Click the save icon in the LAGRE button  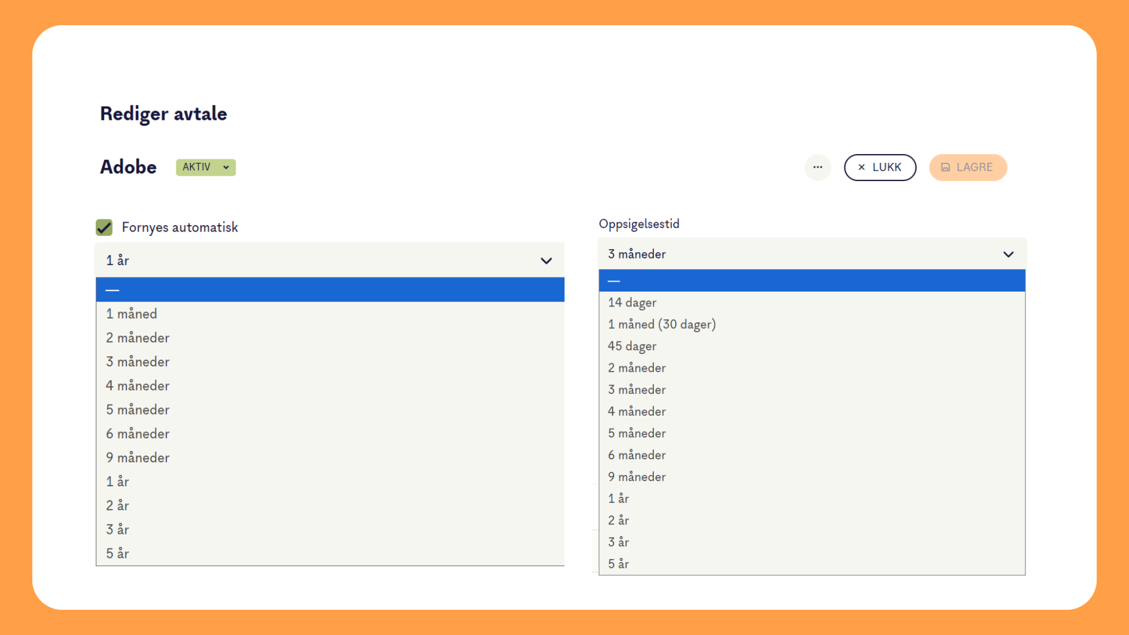946,168
